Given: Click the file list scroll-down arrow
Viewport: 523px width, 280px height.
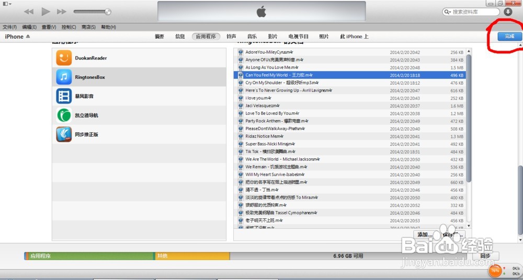Looking at the screenshot, I should [x=469, y=226].
